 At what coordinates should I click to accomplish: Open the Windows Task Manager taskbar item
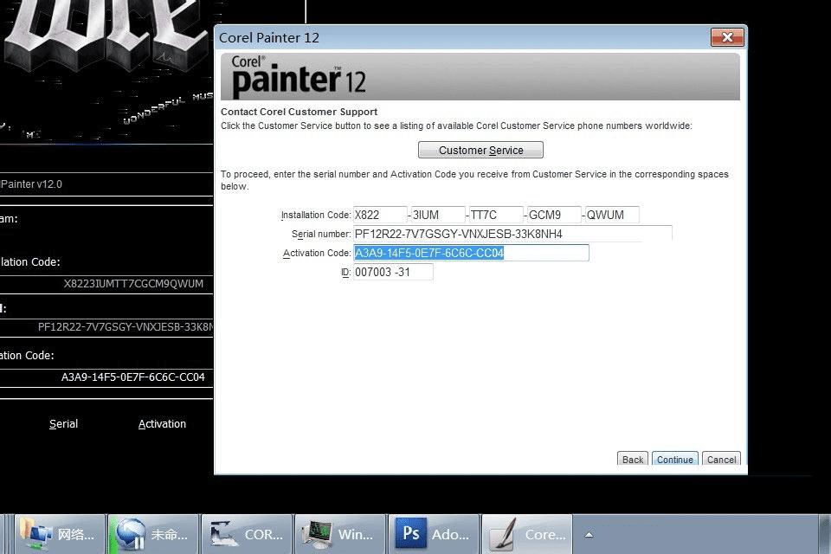click(x=340, y=534)
